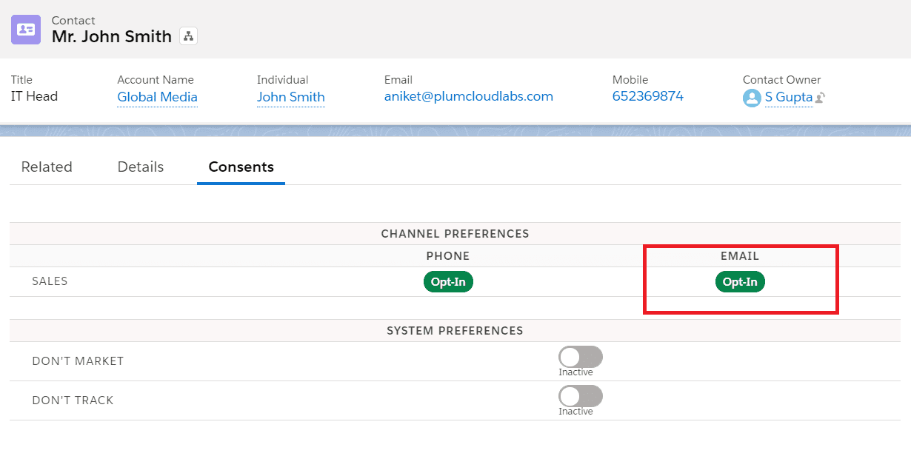The width and height of the screenshot is (911, 456).
Task: Click the DON'T MARKET label
Action: pyautogui.click(x=78, y=361)
